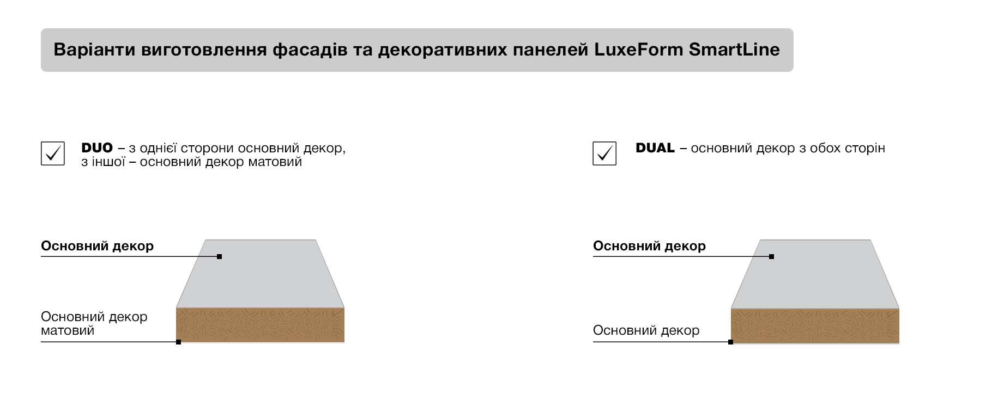Click the brown chipboard core of the DUAL panel

(x=815, y=326)
